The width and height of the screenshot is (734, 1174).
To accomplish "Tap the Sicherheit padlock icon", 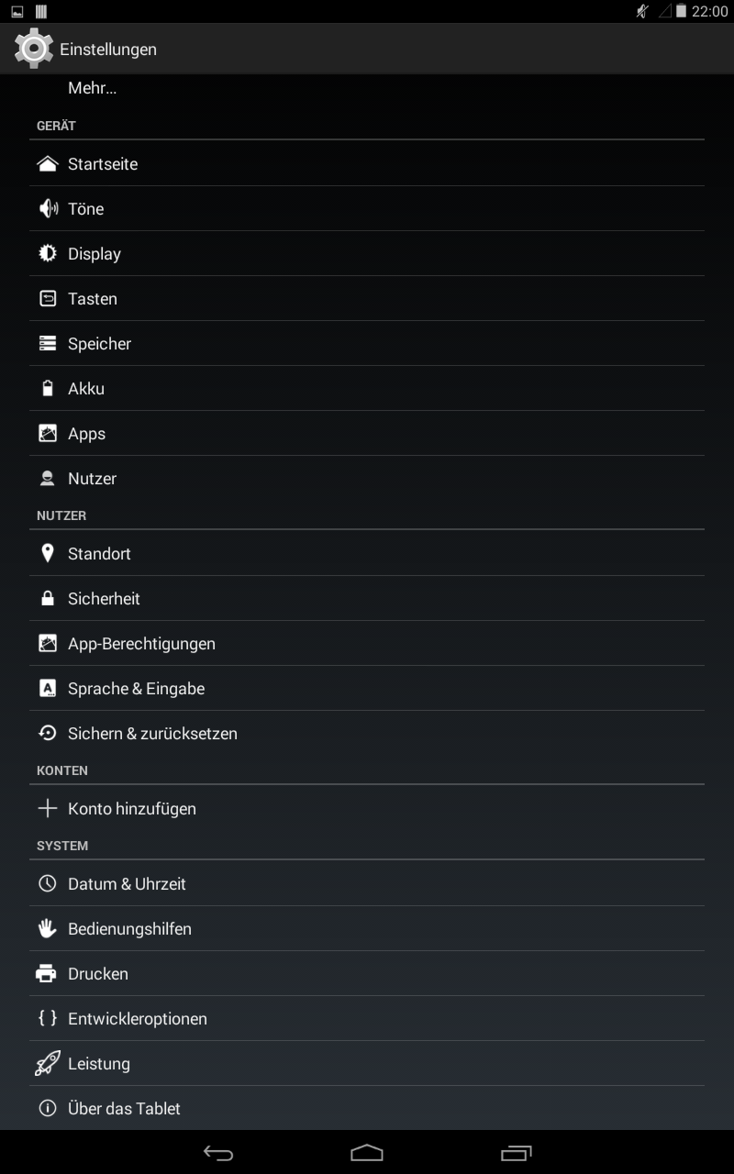I will tap(48, 599).
